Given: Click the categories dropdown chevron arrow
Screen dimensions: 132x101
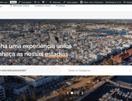Looking at the screenshot, I should tap(129, 70).
